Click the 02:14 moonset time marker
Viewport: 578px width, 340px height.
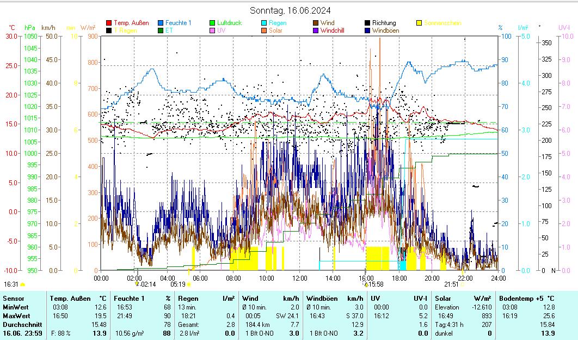(147, 284)
